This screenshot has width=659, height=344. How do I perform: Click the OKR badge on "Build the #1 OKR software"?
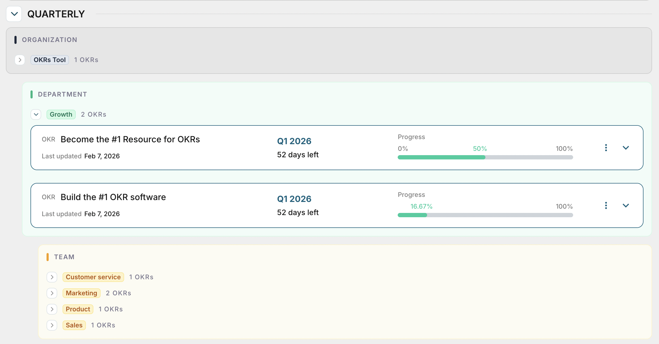click(x=48, y=197)
